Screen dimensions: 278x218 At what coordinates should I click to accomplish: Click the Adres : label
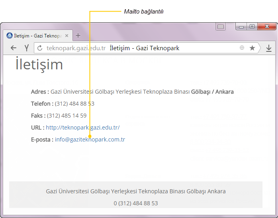pos(40,92)
